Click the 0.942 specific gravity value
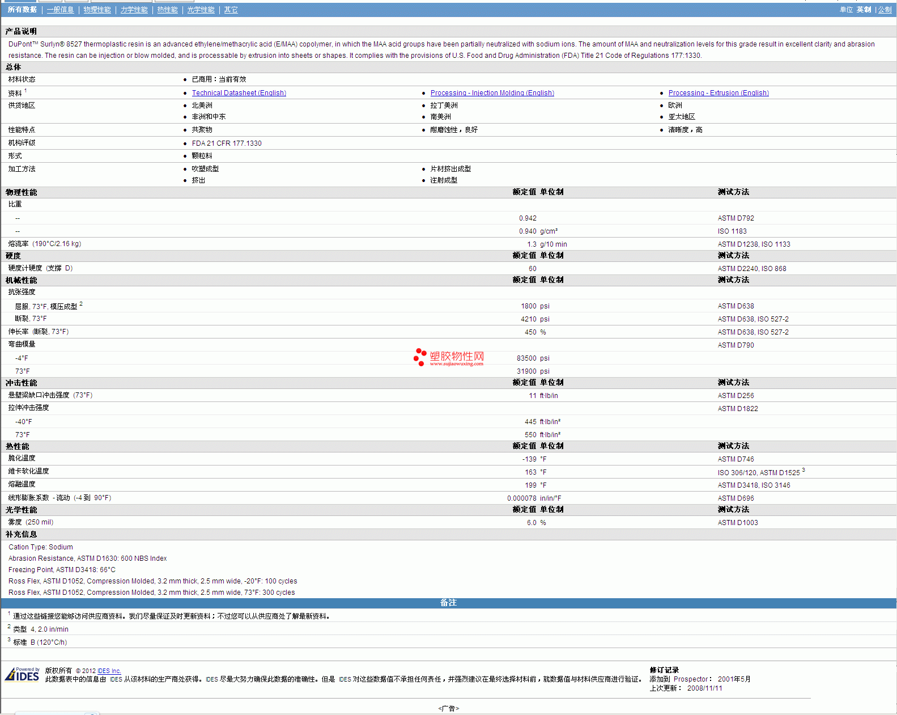Screen dimensions: 897x715 pos(528,218)
